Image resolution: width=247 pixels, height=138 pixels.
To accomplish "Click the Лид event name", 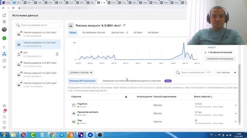I will click(80, 120).
